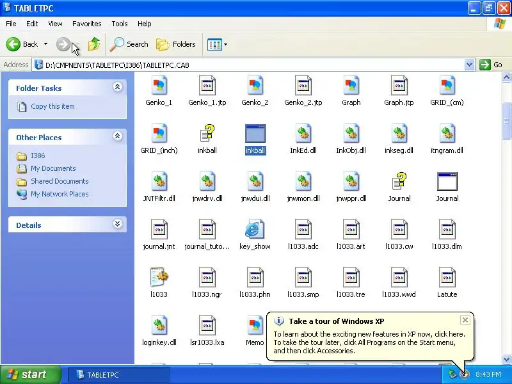
Task: Click the Copy this item link
Action: click(x=52, y=106)
